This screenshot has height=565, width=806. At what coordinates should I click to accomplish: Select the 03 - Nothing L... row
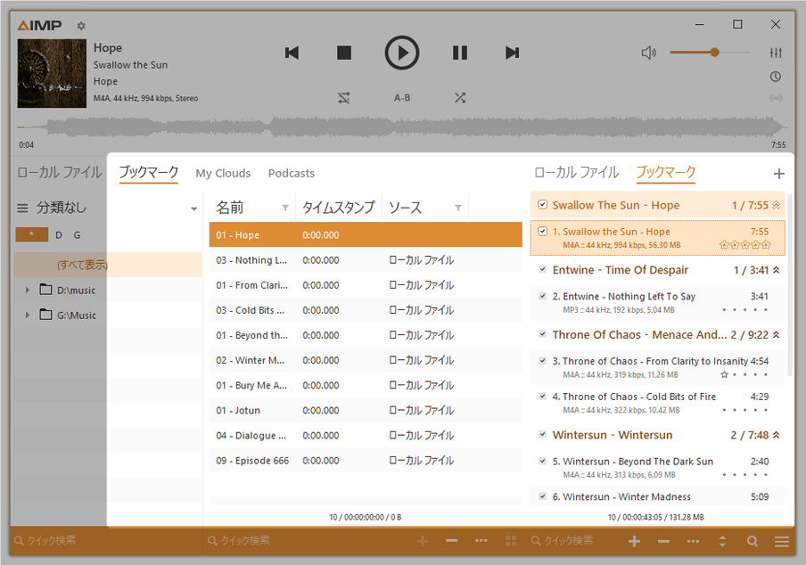click(366, 260)
